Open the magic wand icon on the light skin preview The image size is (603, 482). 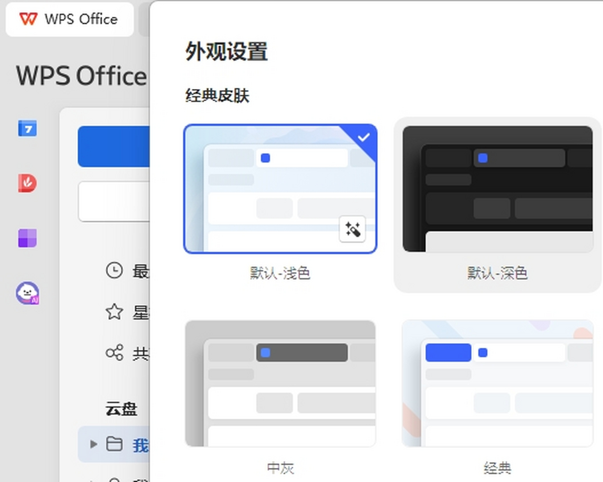pyautogui.click(x=352, y=229)
